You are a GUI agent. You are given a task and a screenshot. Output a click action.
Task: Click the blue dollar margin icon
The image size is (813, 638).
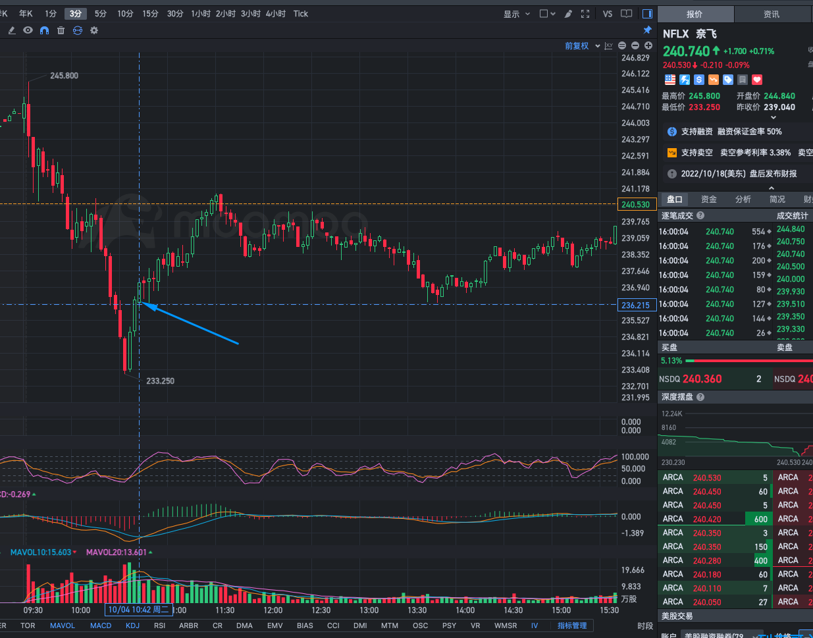click(x=699, y=80)
